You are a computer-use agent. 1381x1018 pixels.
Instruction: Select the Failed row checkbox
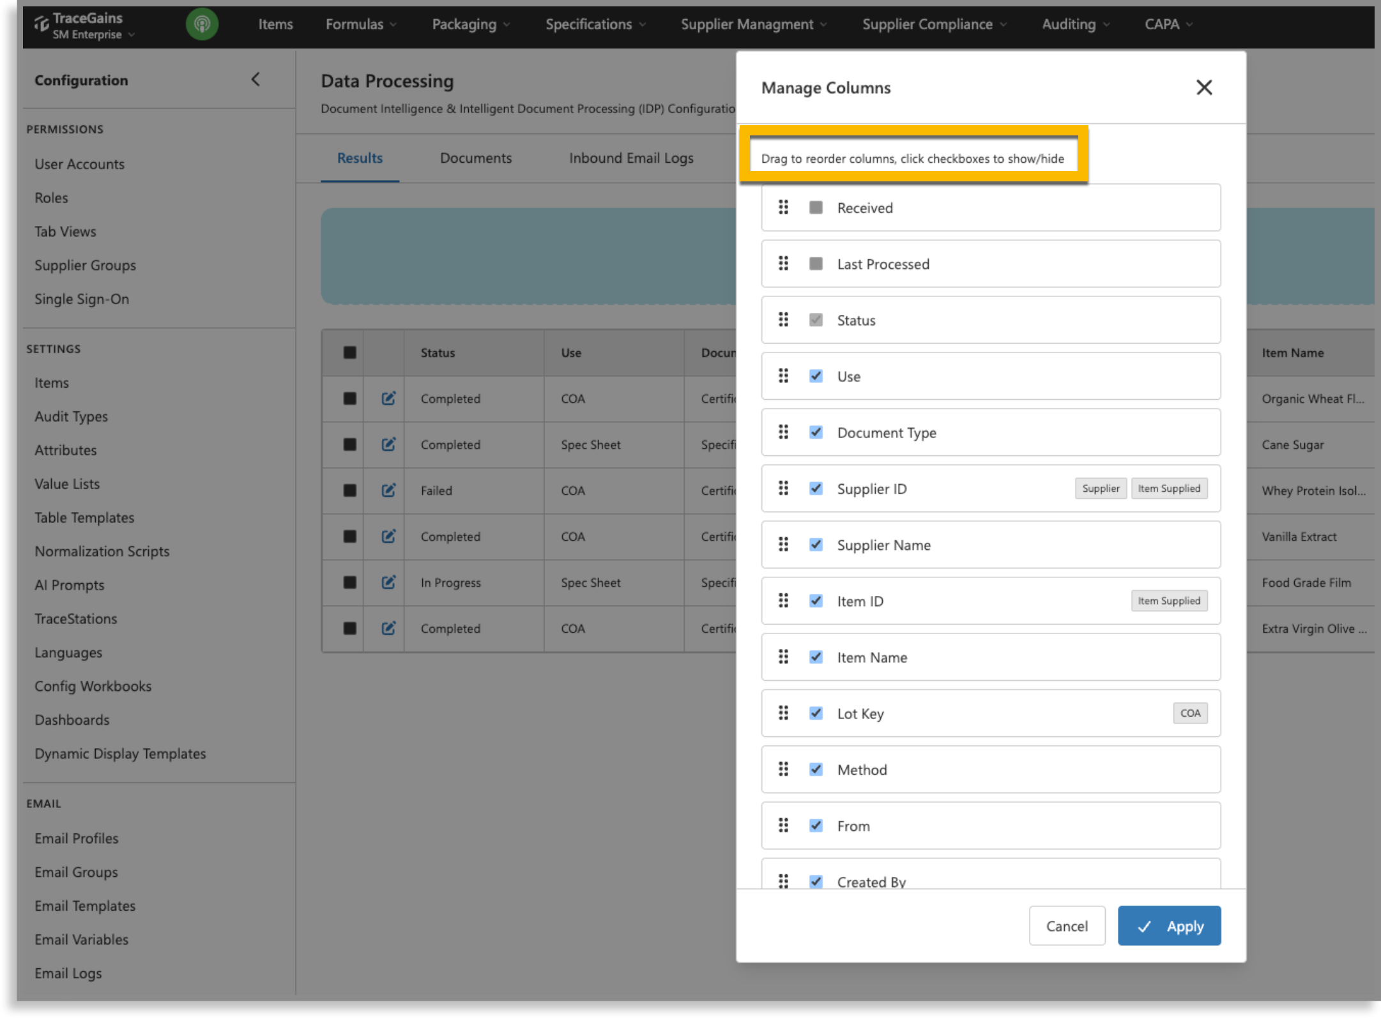[349, 490]
